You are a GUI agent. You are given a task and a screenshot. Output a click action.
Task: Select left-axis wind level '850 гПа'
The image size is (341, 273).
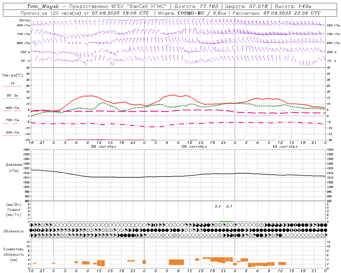coord(23,43)
